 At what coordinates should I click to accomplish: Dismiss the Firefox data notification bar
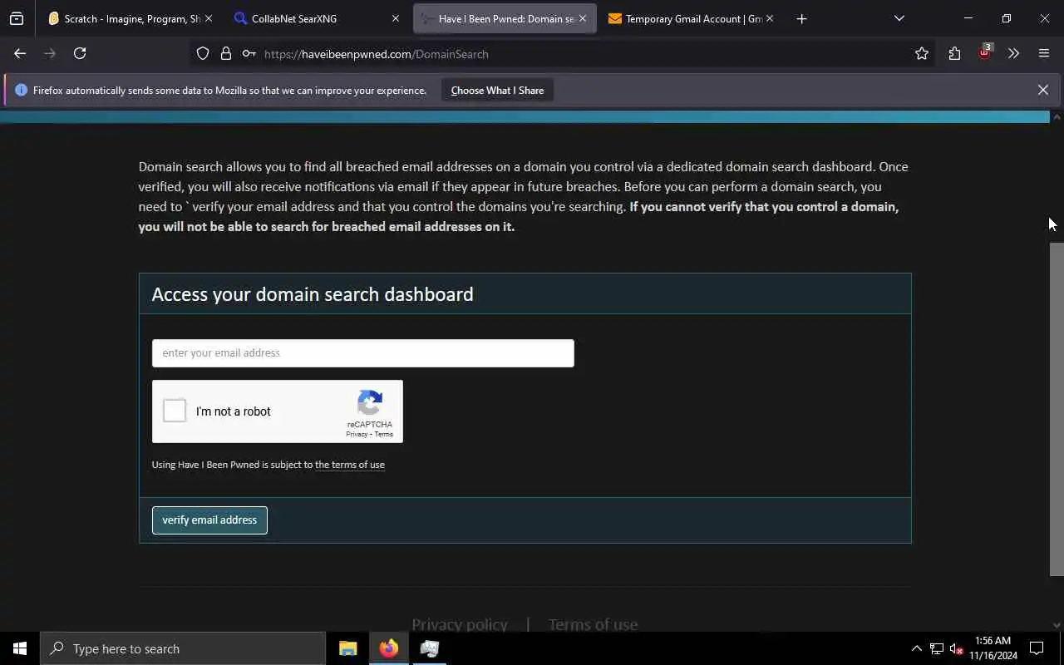1042,90
